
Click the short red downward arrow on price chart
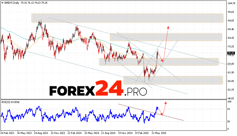(161, 58)
